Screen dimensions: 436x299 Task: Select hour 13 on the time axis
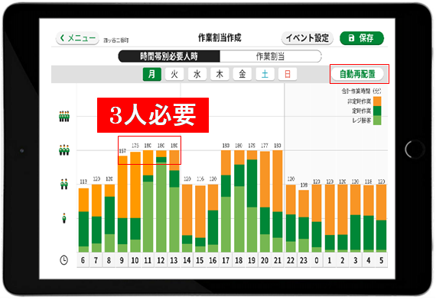[x=174, y=260]
